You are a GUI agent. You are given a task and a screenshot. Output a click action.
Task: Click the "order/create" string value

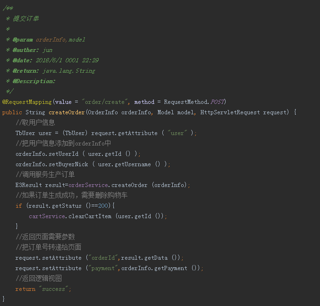(105, 102)
